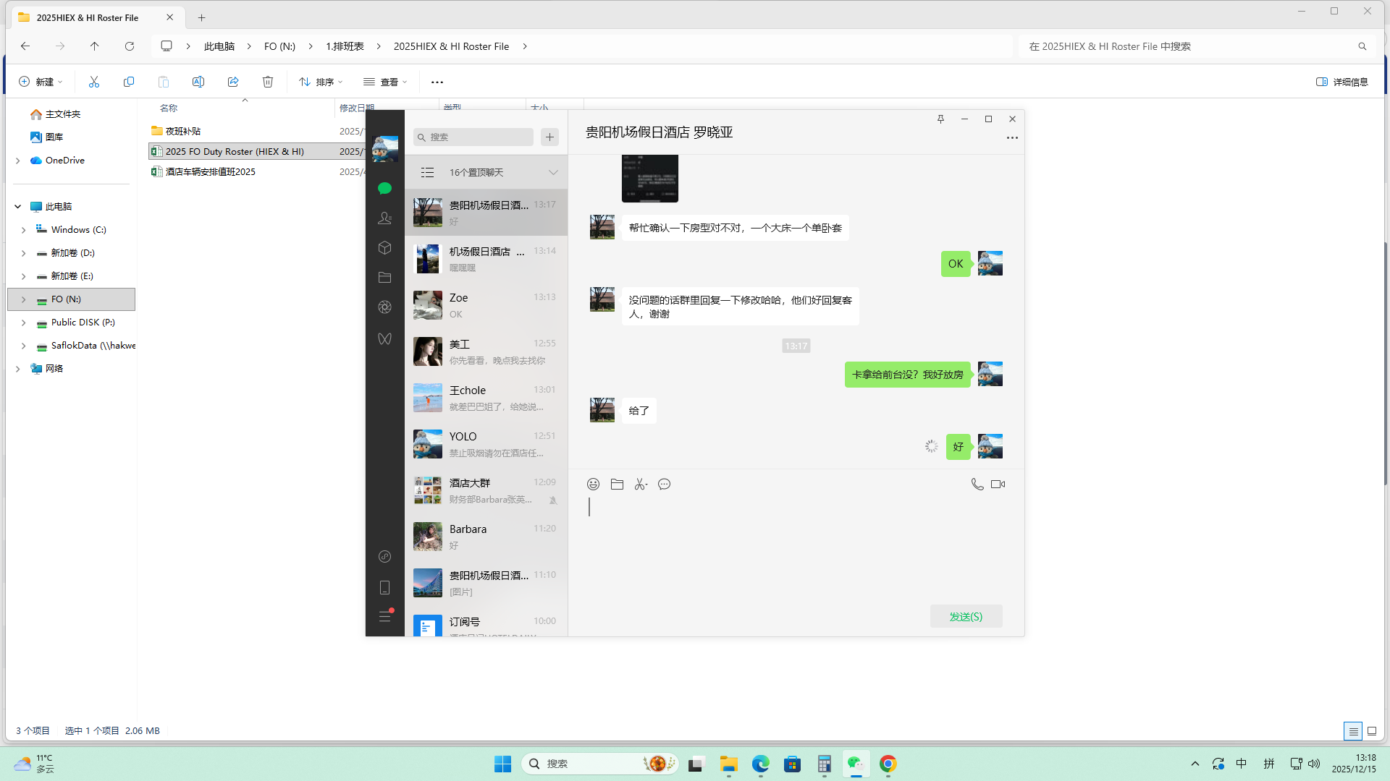Expand the 新加卷 (D:) drive tree
The width and height of the screenshot is (1390, 781).
[23, 253]
